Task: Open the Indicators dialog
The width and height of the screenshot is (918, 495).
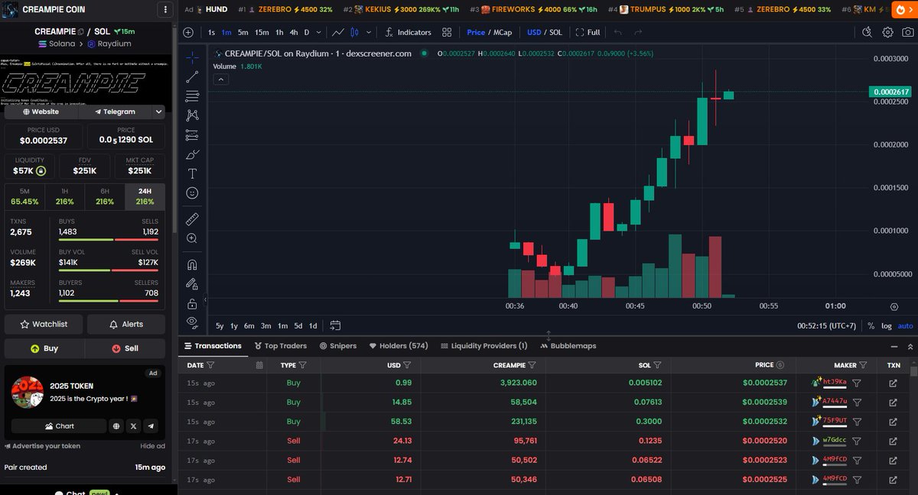Action: [x=408, y=32]
